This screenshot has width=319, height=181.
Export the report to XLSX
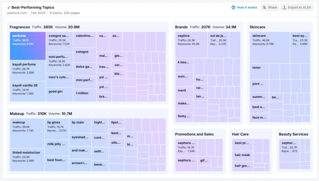pyautogui.click(x=297, y=7)
